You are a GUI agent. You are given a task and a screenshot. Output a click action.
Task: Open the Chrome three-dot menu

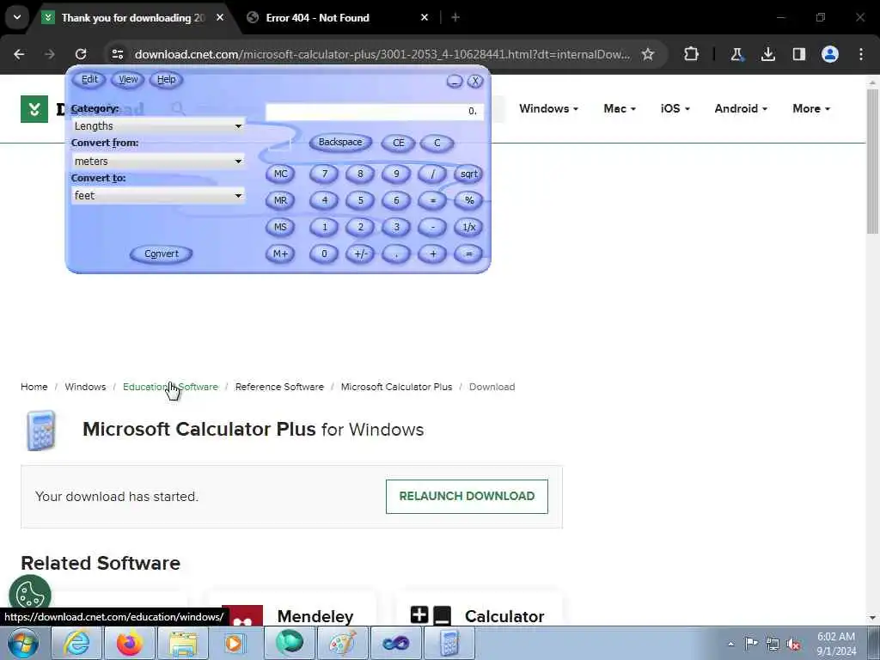pyautogui.click(x=861, y=54)
